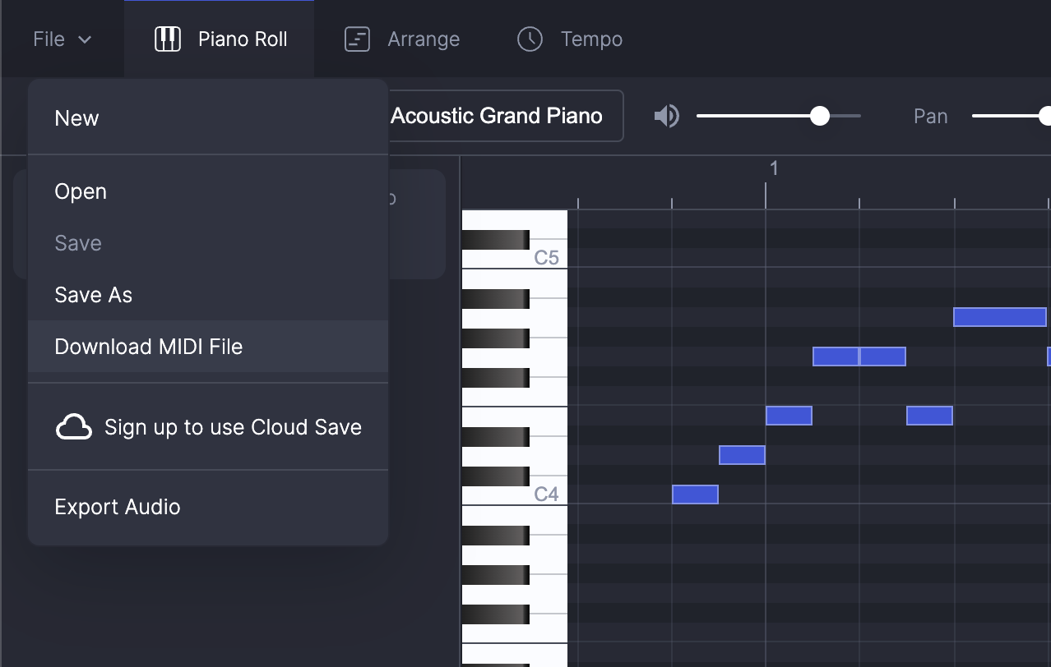
Task: Click the measure 1 ruler marker
Action: [773, 169]
